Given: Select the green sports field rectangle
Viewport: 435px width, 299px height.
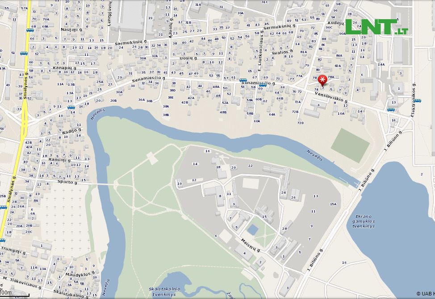Looking at the screenshot, I should tap(351, 145).
